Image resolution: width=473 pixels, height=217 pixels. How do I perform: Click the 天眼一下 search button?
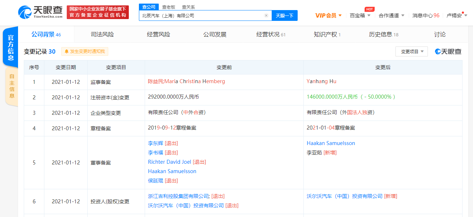click(x=284, y=15)
